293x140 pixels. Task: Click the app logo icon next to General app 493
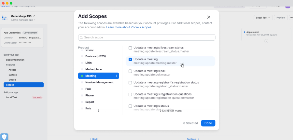coord(5,18)
